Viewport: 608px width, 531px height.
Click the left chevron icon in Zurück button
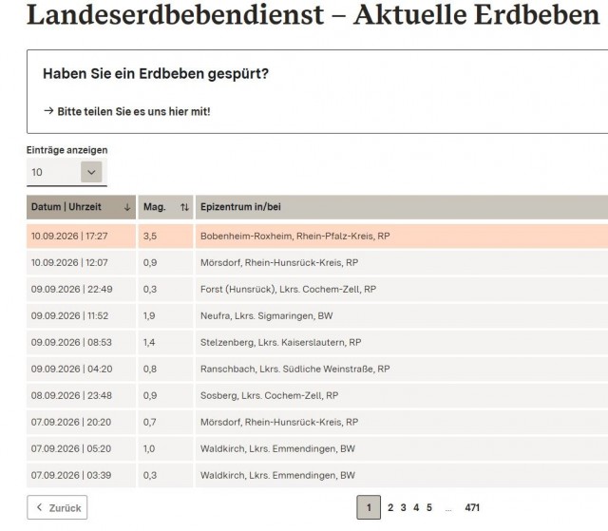[x=39, y=507]
